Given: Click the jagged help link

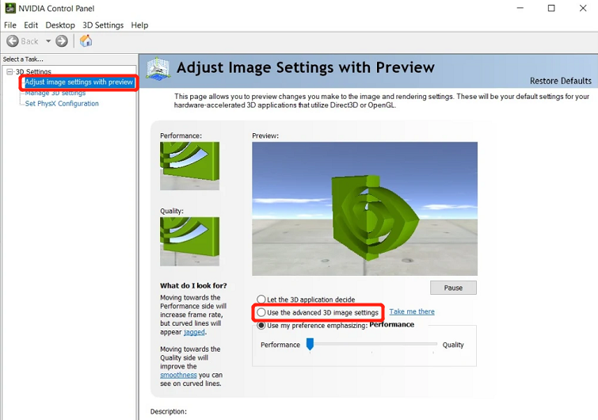Looking at the screenshot, I should point(194,332).
